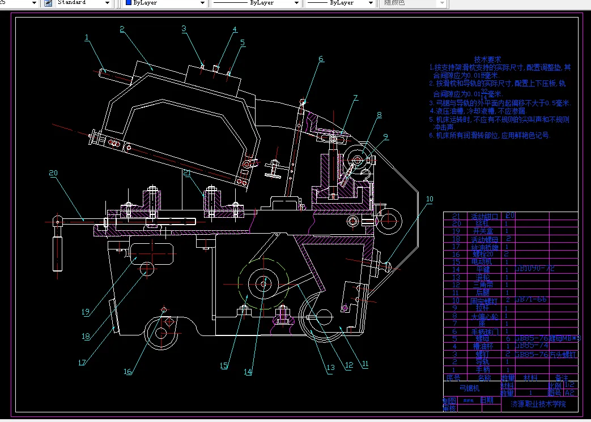Select the 固定螺钉 name in the parts list
Screen dimensions: 591x422
coord(484,301)
